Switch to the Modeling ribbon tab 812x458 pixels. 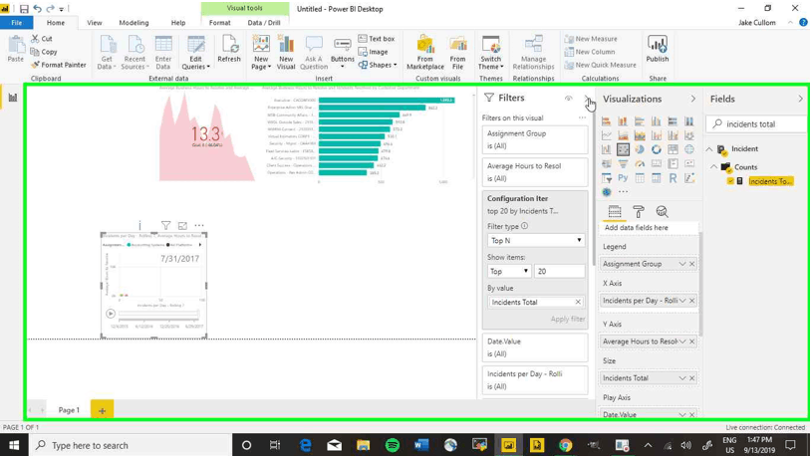pos(134,23)
